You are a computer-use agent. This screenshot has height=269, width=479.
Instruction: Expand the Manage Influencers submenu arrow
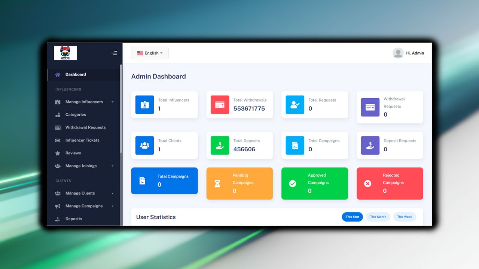click(113, 102)
